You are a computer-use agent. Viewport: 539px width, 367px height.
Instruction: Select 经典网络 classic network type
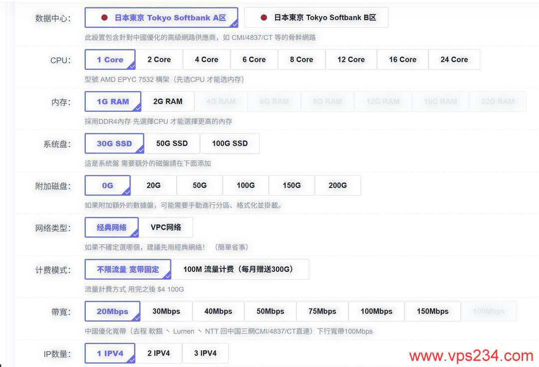pos(111,227)
